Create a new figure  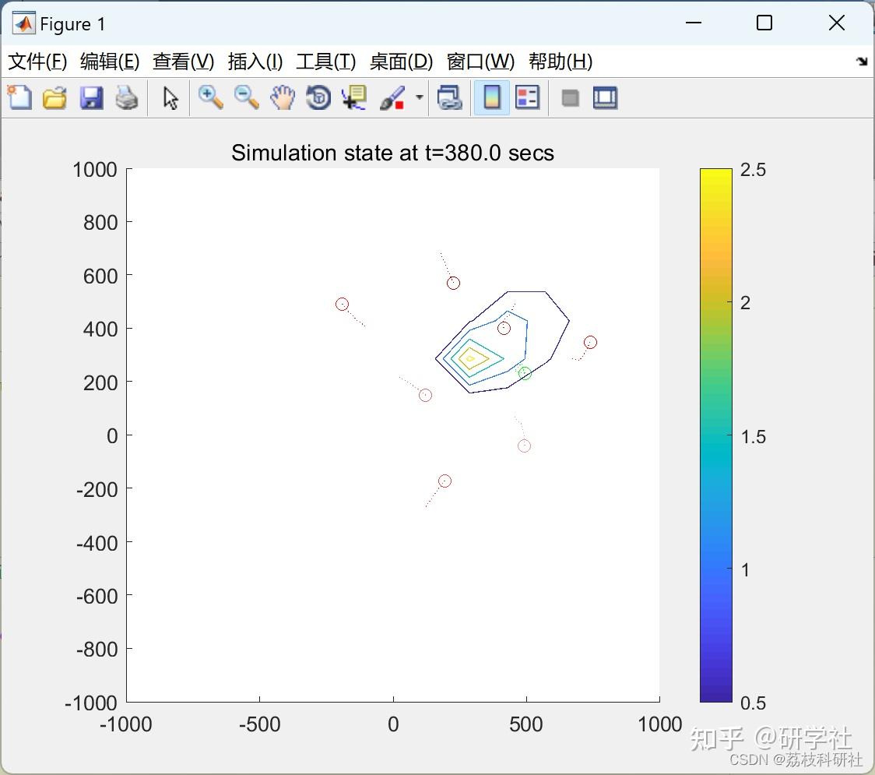pyautogui.click(x=19, y=97)
